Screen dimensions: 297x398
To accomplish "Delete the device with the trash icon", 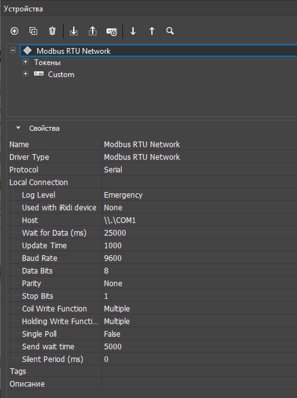I will 52,31.
